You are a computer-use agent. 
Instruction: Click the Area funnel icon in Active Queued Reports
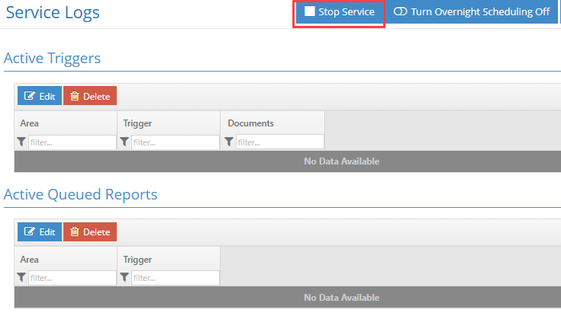[21, 278]
